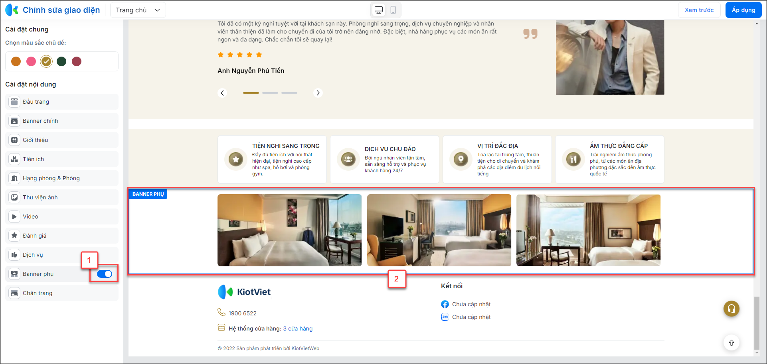Pick the dark green theme color
This screenshot has width=767, height=364.
(x=61, y=61)
